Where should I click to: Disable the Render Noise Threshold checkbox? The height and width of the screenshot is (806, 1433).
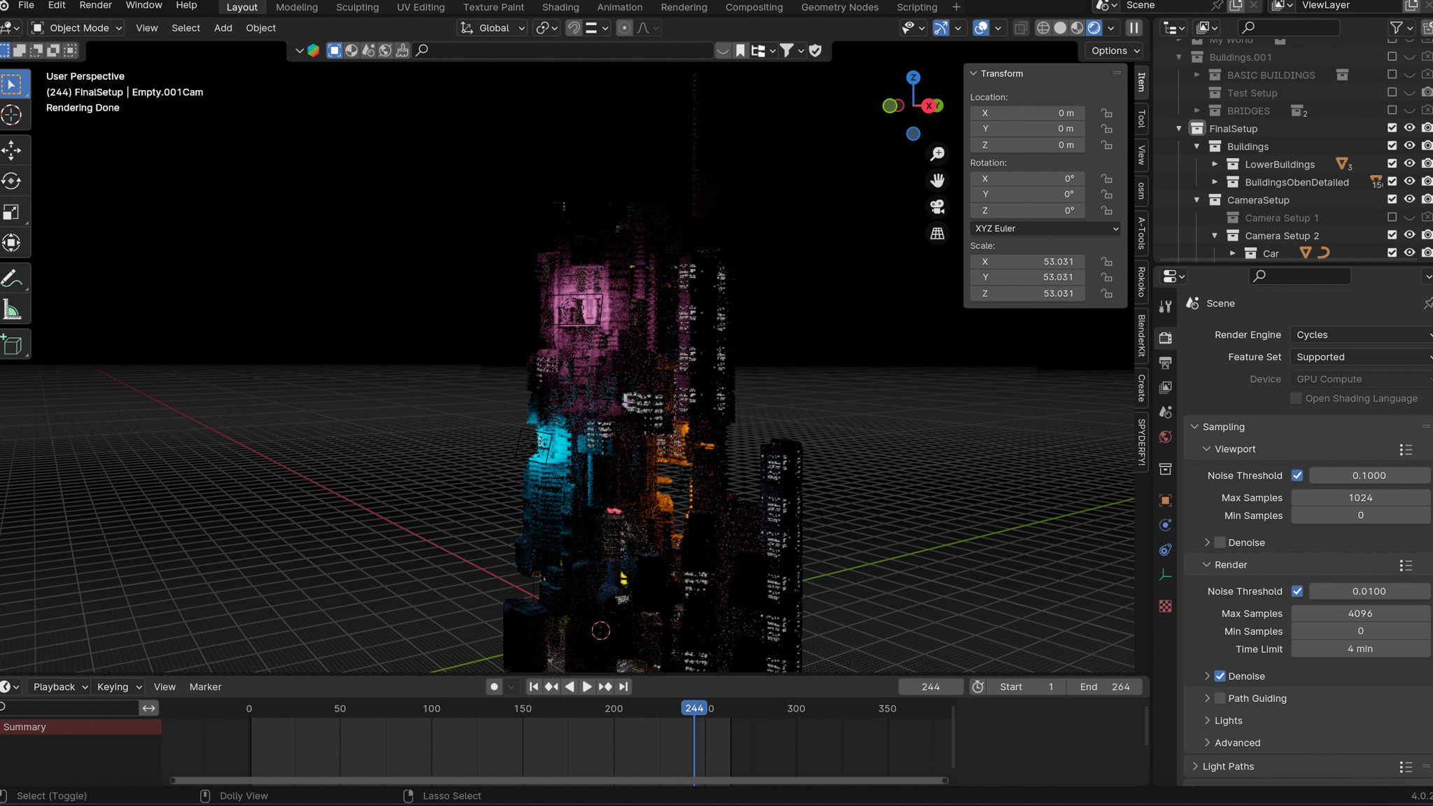click(x=1297, y=591)
